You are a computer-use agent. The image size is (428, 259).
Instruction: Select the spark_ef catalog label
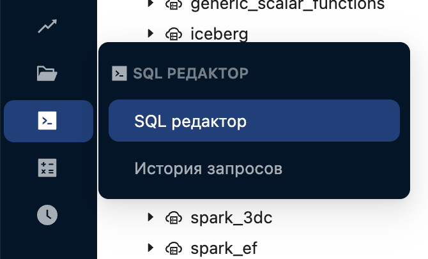click(x=224, y=248)
